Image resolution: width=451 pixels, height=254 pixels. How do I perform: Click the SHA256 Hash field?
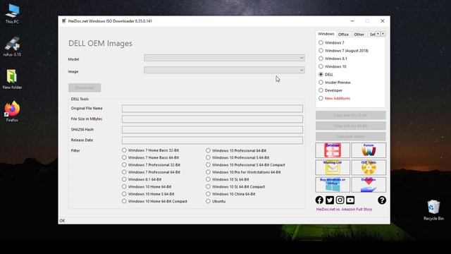[x=212, y=130]
